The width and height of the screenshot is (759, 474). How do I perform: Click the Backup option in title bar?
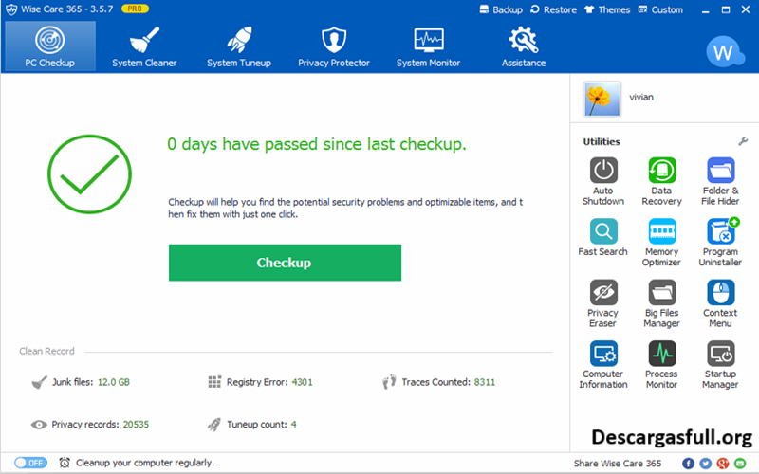[501, 9]
